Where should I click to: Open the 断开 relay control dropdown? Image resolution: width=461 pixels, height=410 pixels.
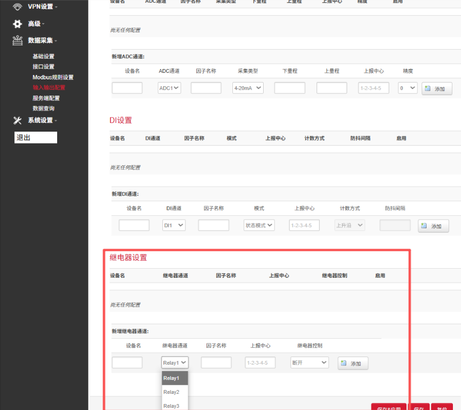[309, 363]
